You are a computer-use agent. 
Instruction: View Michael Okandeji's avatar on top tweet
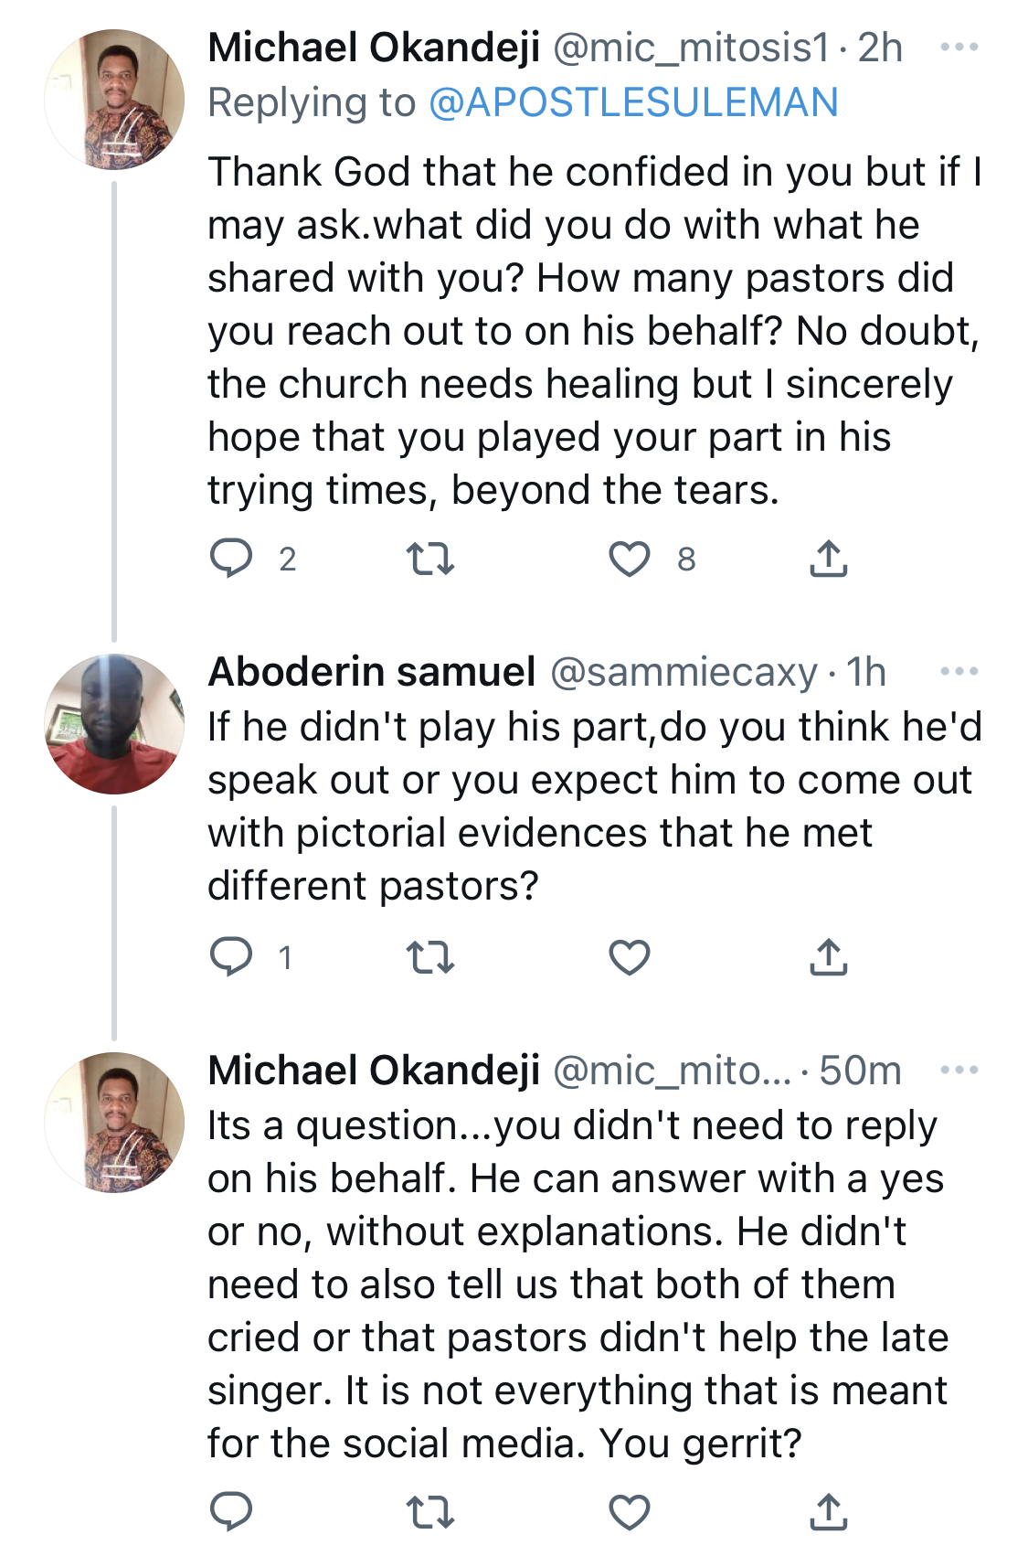pos(114,99)
